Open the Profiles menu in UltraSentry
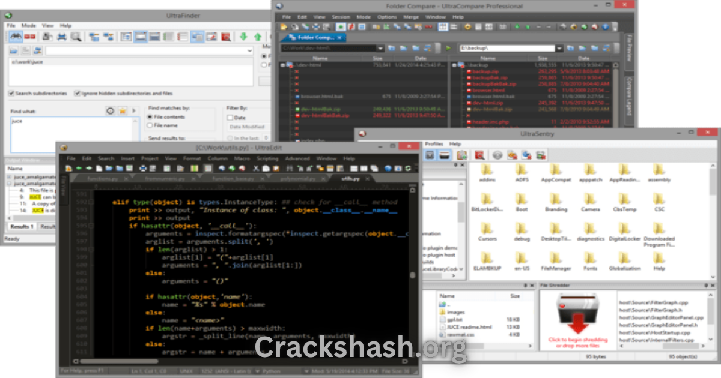 coord(434,144)
